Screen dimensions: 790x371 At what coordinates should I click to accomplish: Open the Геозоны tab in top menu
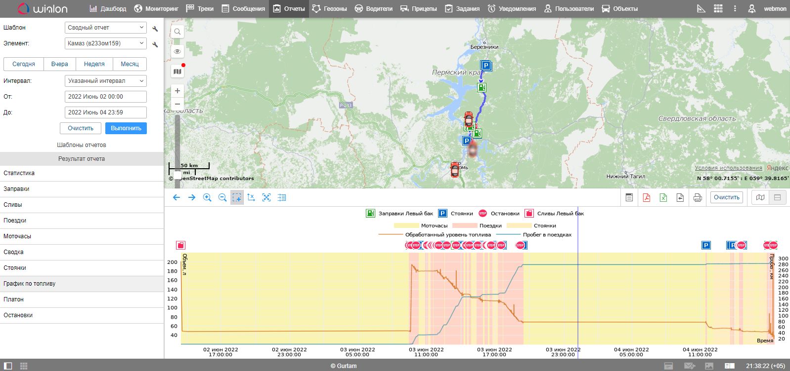(x=329, y=8)
